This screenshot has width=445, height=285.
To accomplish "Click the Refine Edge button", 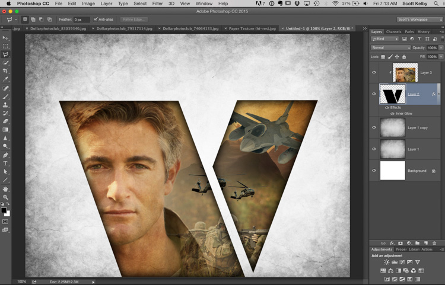I will [x=134, y=20].
